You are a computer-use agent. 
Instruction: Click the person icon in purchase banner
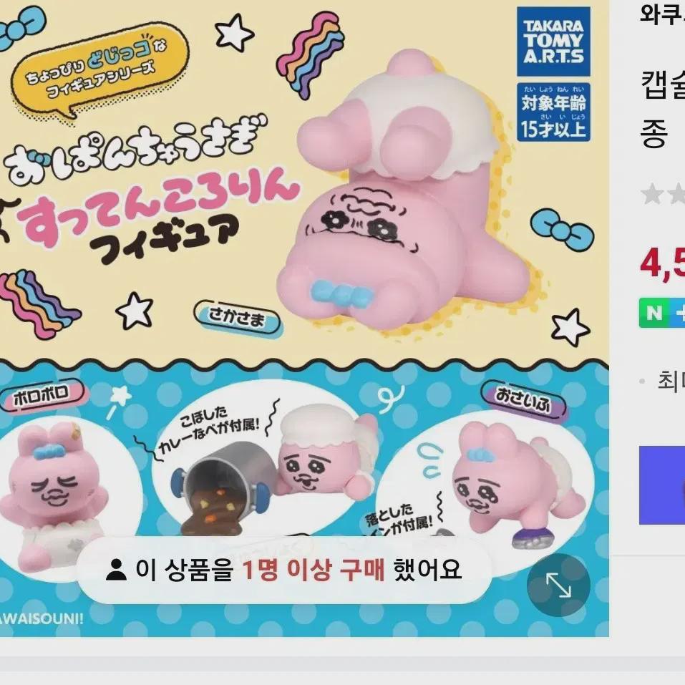click(116, 570)
